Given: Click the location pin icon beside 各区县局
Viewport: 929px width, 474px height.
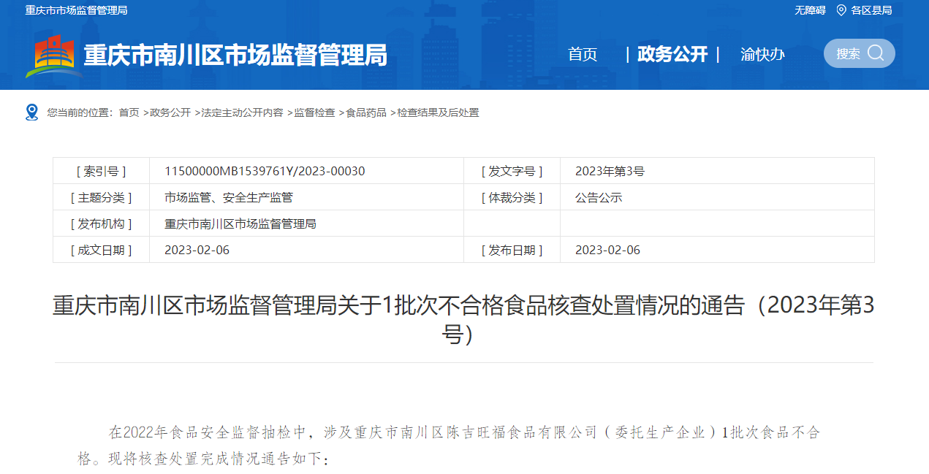Looking at the screenshot, I should click(841, 10).
